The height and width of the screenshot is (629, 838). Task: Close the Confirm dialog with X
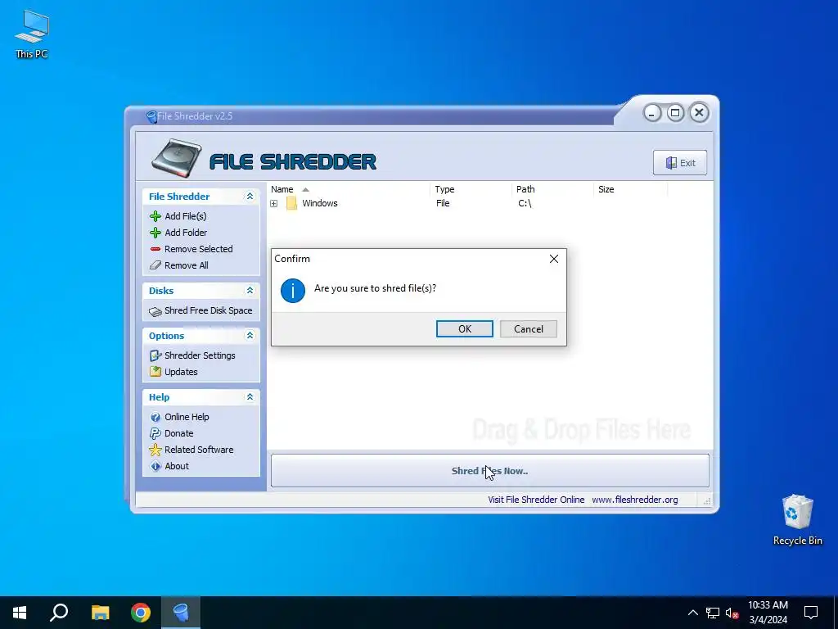(x=554, y=259)
